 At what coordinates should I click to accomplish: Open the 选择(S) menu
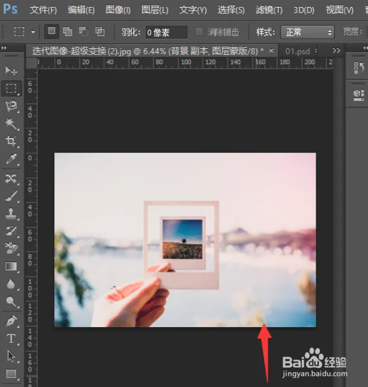[x=231, y=10]
